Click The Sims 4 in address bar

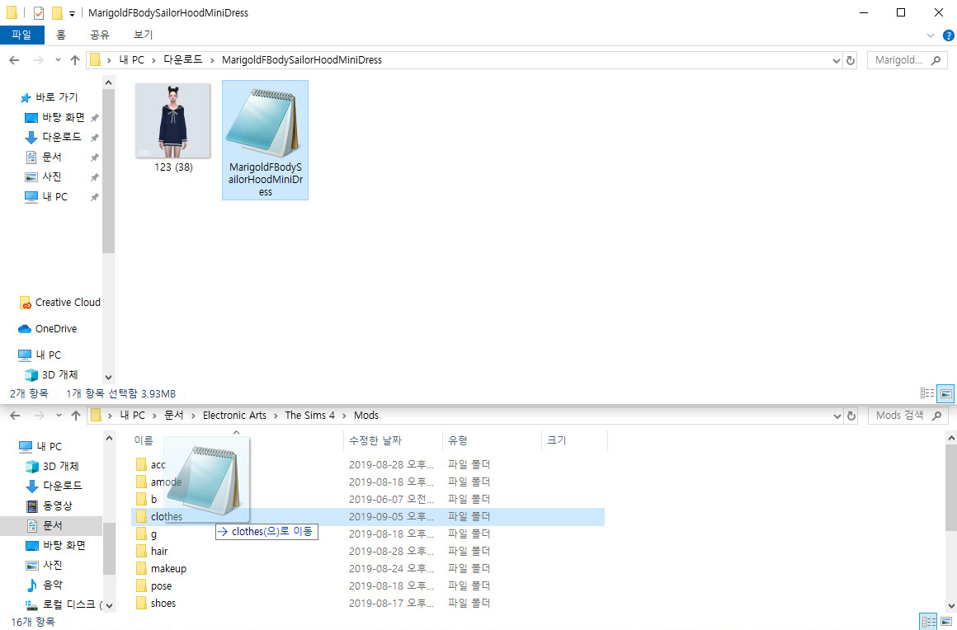point(310,416)
